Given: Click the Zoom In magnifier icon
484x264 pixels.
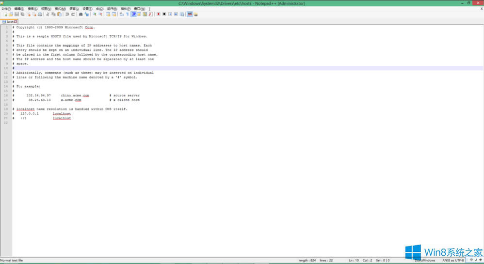Looking at the screenshot, I should click(95, 14).
